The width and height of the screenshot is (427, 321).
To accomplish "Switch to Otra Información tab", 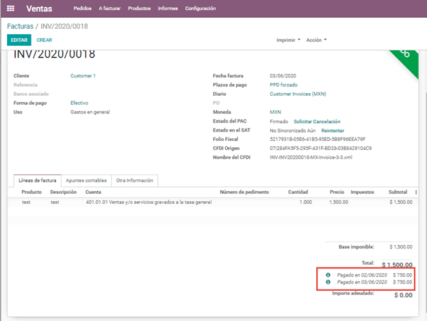I will point(135,180).
